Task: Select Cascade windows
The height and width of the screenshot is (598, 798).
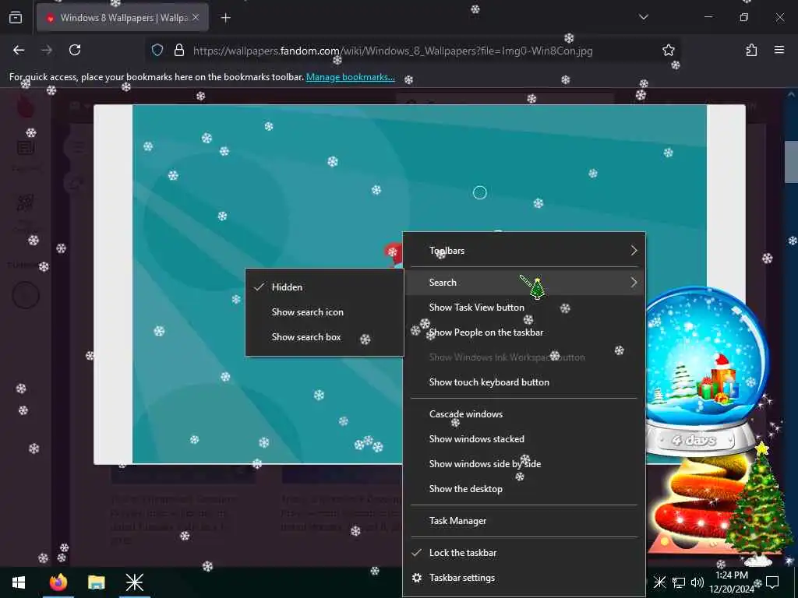Action: click(x=524, y=414)
